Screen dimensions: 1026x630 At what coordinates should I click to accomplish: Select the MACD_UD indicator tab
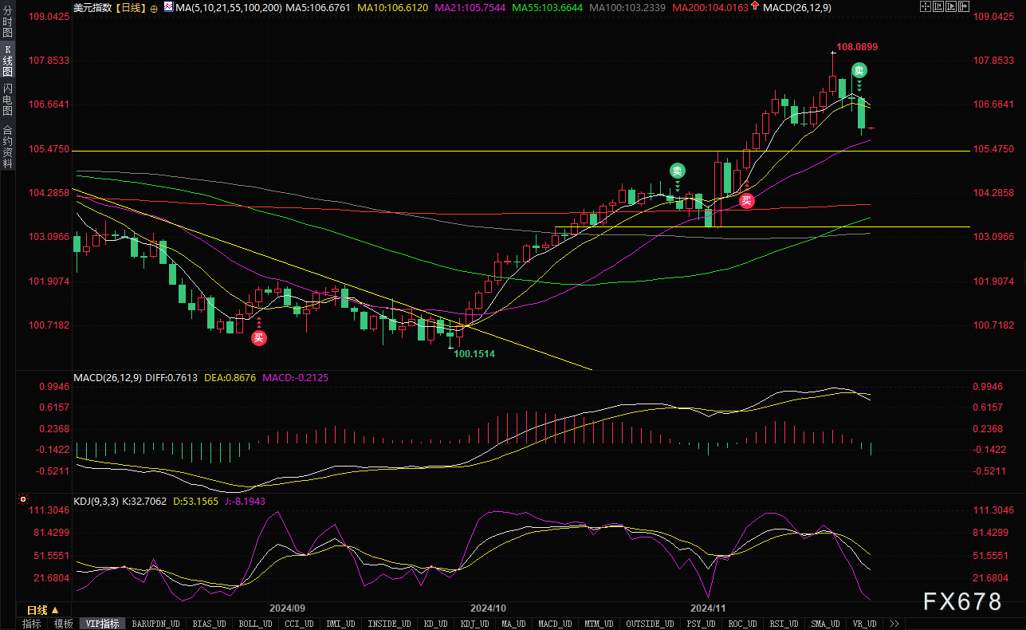point(554,624)
